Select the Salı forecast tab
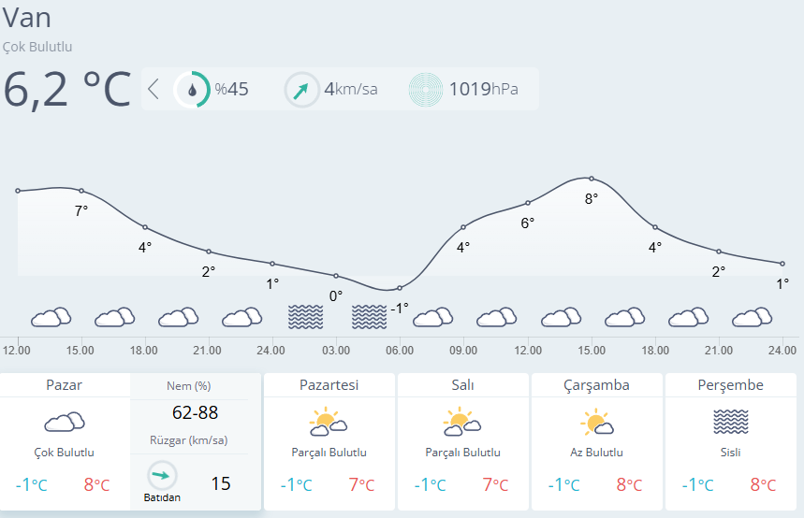 tap(462, 385)
